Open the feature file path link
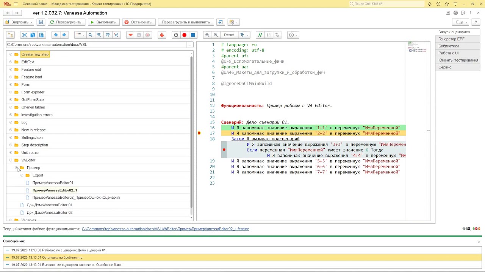 165,229
